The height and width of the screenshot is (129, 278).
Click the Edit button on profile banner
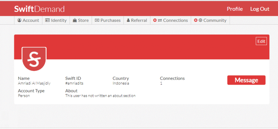[x=261, y=41]
